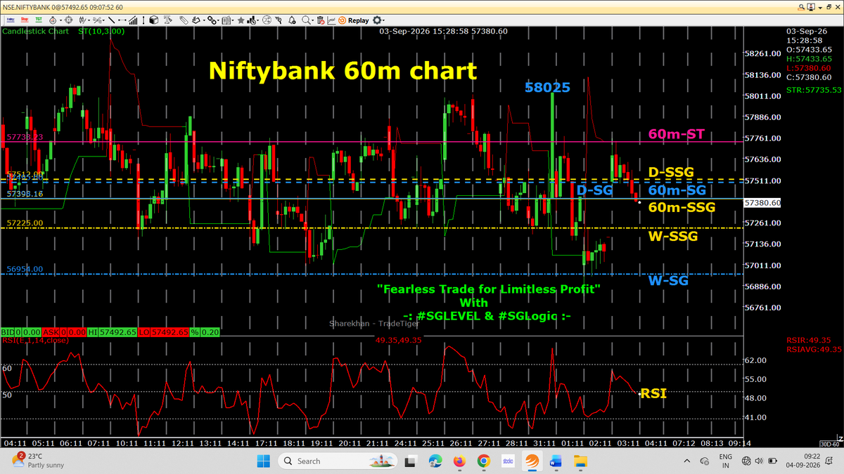Click the magnifier zoom icon in toolbar
Image resolution: width=844 pixels, height=474 pixels.
(x=306, y=20)
